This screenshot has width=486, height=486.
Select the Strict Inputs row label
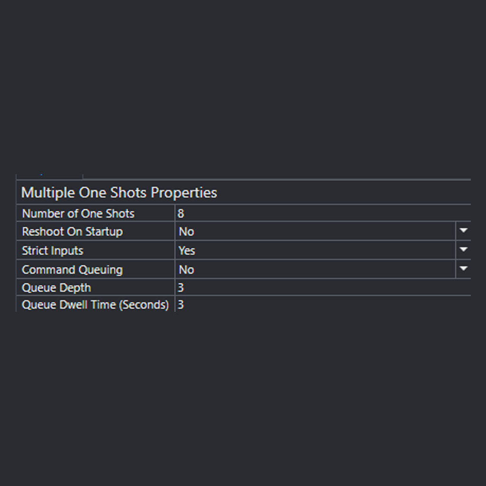(53, 250)
